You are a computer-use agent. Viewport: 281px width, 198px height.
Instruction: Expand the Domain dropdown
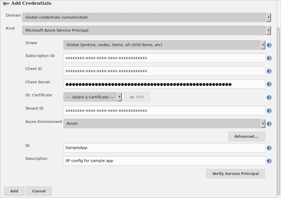click(146, 17)
